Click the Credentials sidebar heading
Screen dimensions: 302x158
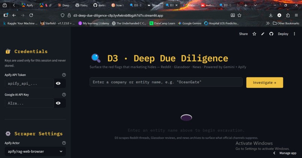(x=31, y=52)
